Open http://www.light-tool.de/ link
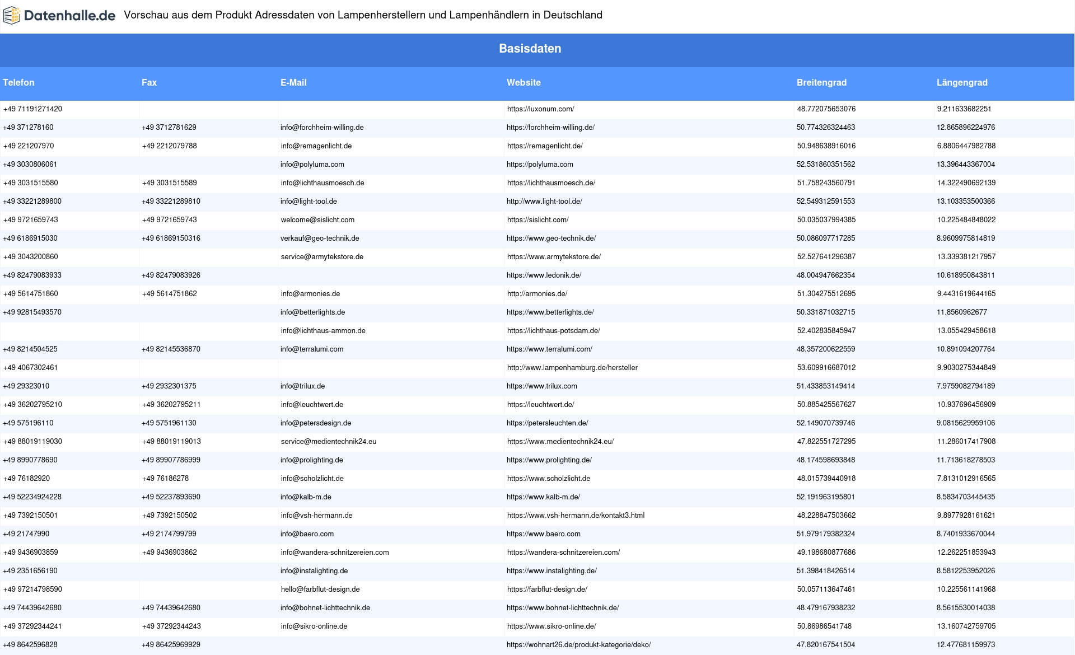 tap(544, 202)
